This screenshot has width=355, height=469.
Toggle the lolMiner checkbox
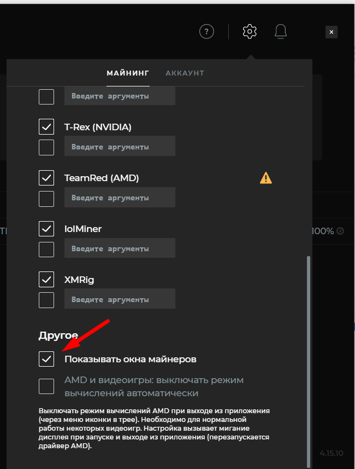coord(46,229)
